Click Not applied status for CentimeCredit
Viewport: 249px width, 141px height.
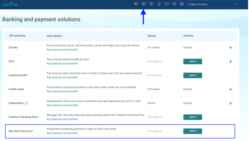point(154,75)
